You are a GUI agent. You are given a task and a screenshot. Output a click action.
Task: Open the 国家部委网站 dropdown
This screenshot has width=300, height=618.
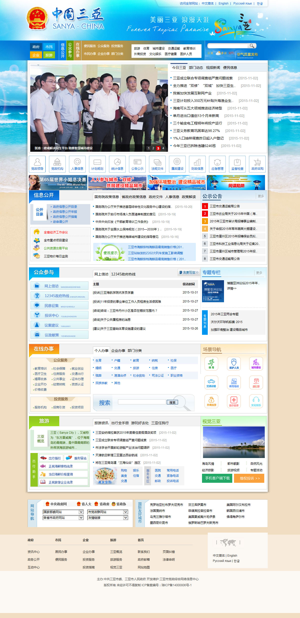(63, 512)
